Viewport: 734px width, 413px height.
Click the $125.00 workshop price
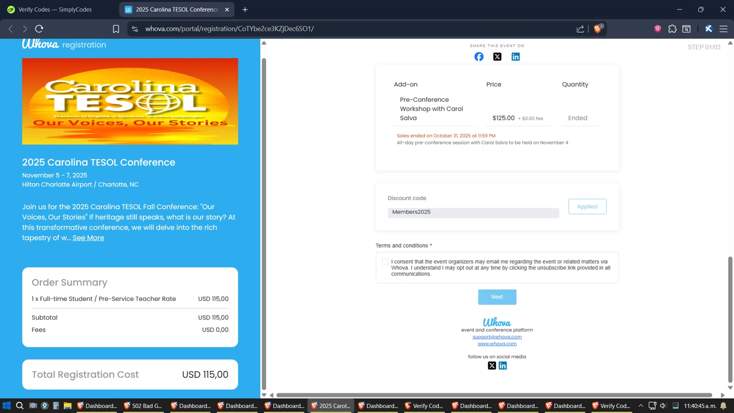click(503, 118)
